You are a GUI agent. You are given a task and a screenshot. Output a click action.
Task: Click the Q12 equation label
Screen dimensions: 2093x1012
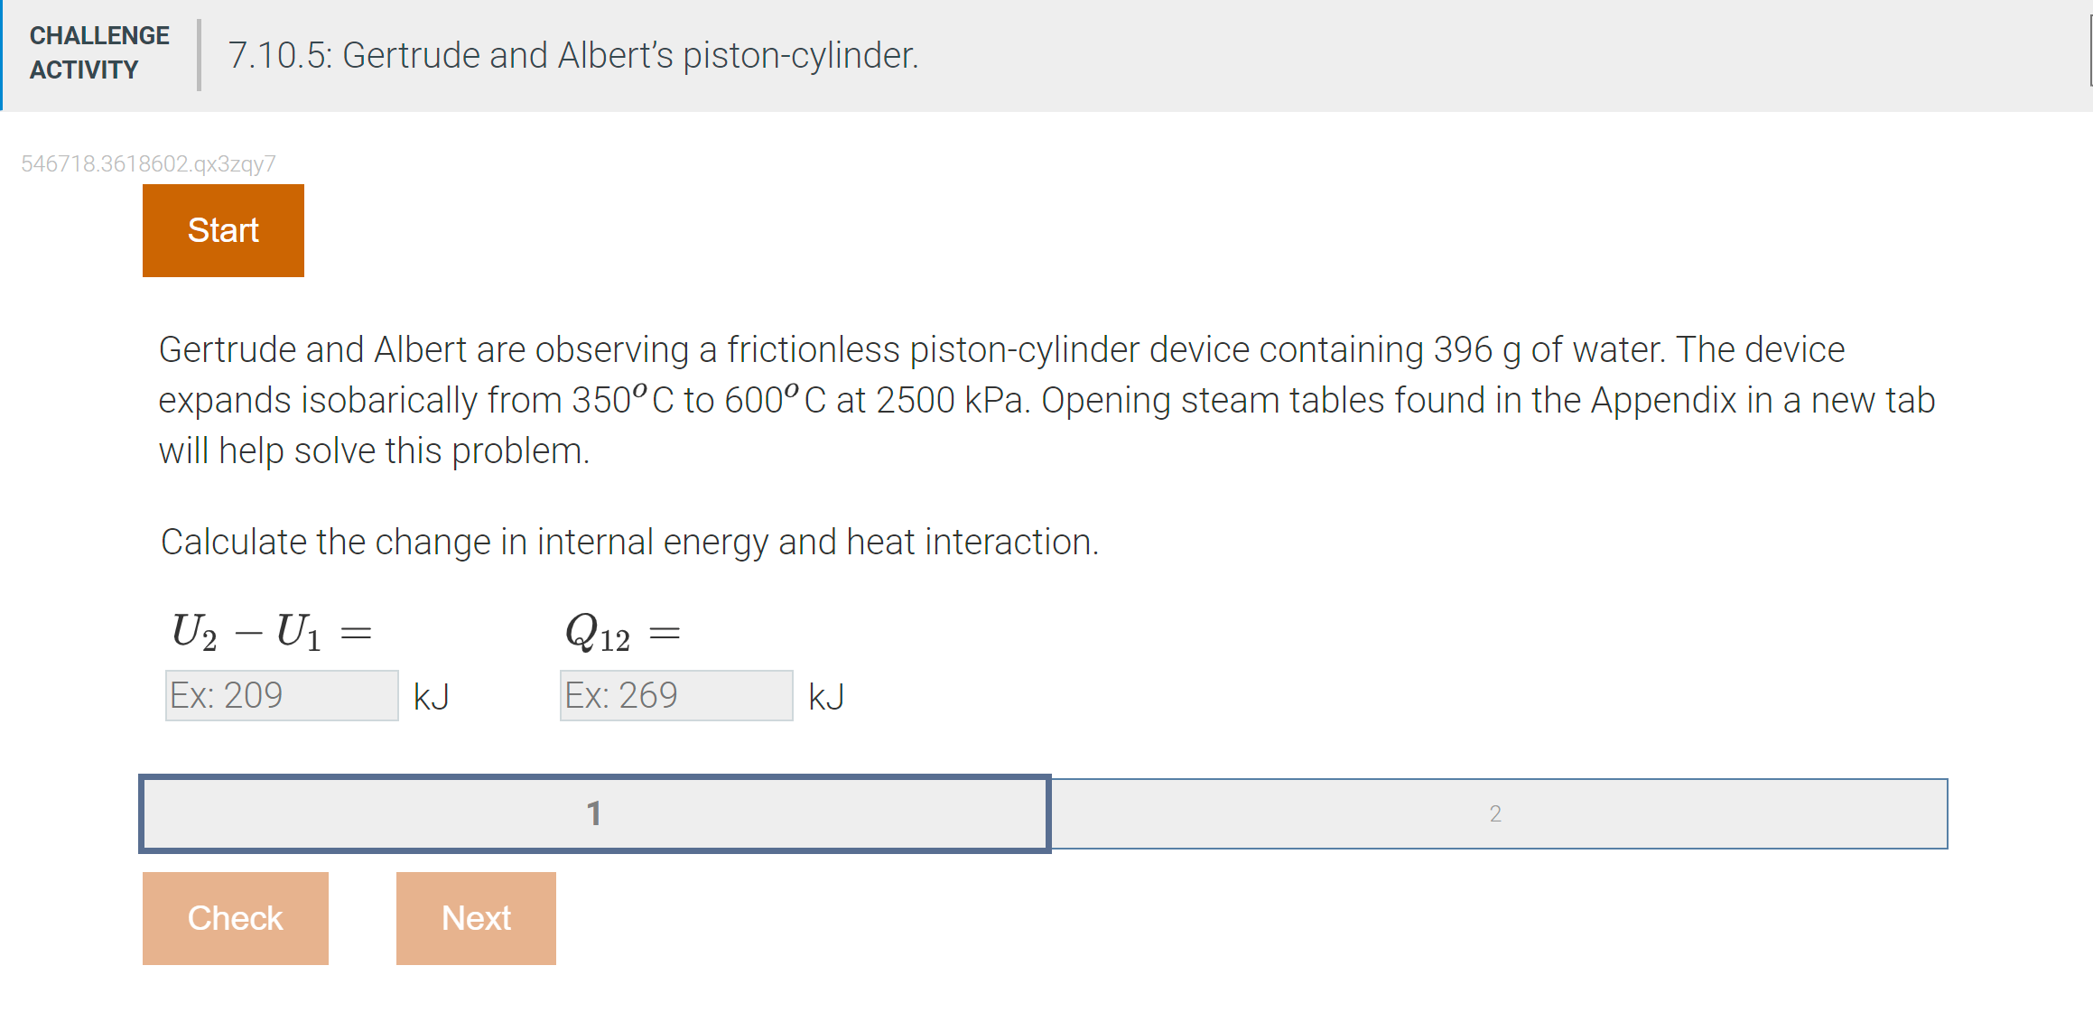tap(622, 632)
